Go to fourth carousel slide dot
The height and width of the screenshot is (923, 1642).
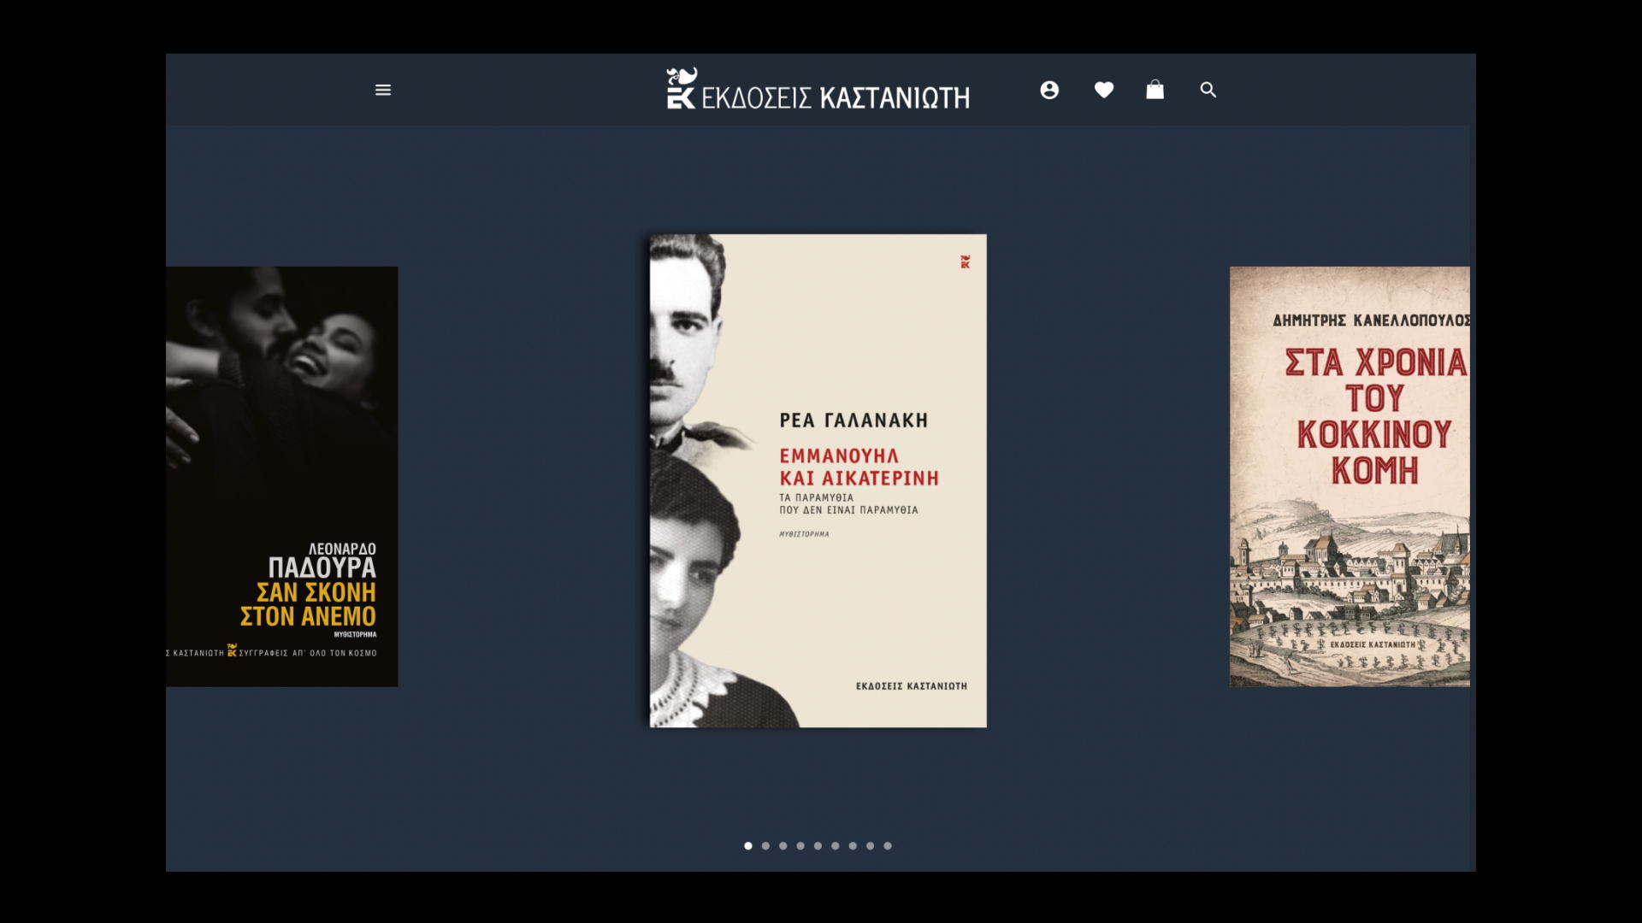pos(800,846)
